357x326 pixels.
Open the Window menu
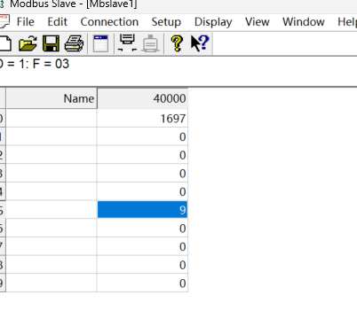pyautogui.click(x=304, y=22)
